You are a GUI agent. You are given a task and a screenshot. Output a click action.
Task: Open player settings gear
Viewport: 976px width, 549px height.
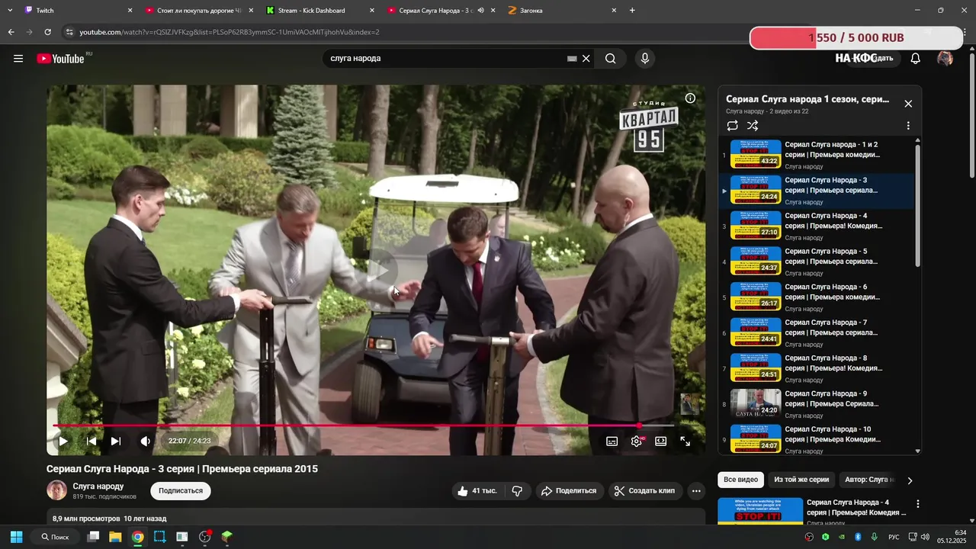pyautogui.click(x=637, y=441)
